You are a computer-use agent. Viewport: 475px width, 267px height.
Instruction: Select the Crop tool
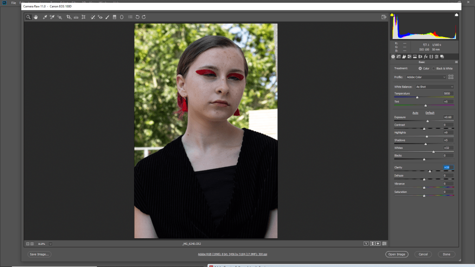pyautogui.click(x=68, y=17)
